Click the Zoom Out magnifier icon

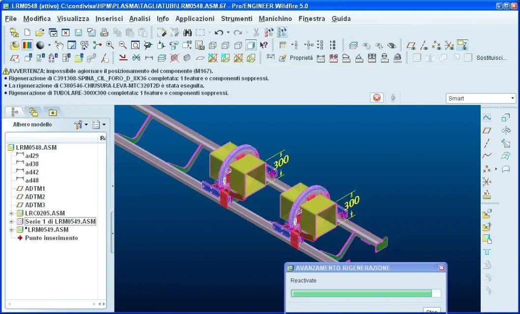pos(122,45)
